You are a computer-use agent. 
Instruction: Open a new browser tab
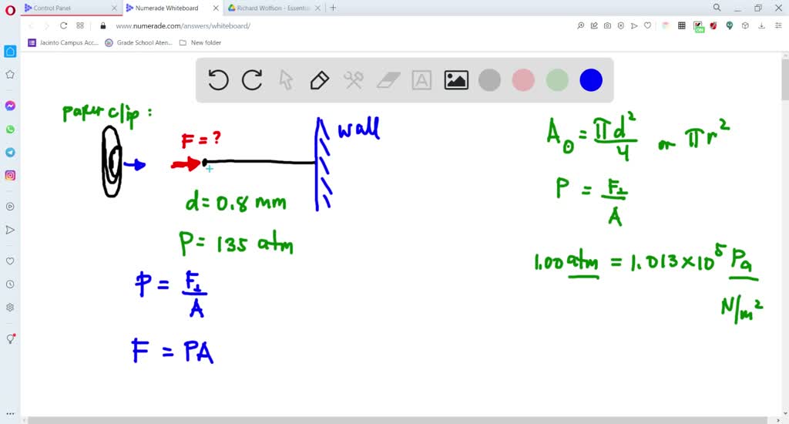coord(333,8)
